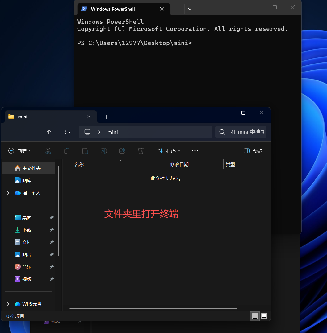
Task: Click the PowerShell prompt line
Action: [x=134, y=43]
